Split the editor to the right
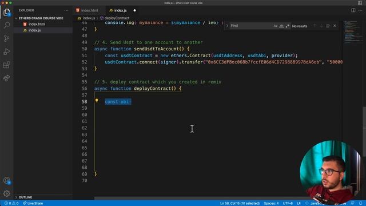The image size is (366, 206). point(353,10)
